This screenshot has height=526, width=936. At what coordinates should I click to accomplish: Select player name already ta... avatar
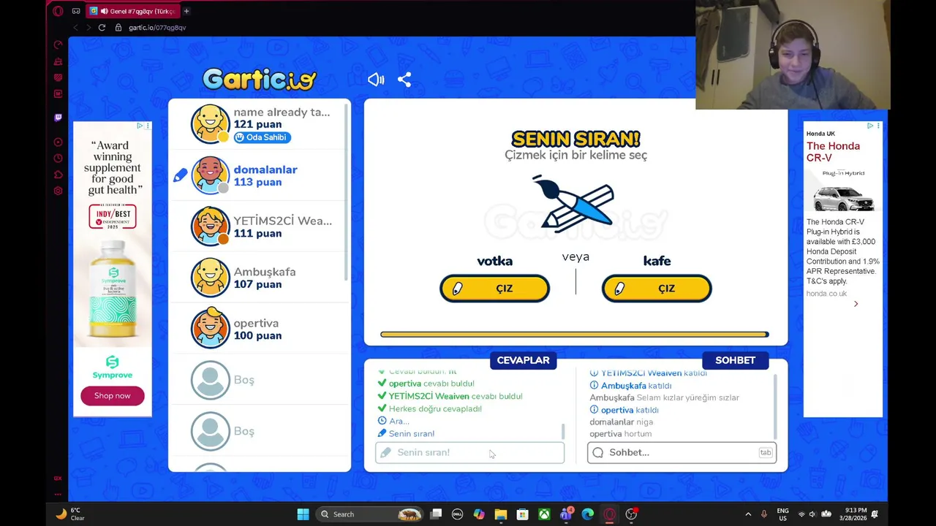coord(211,124)
